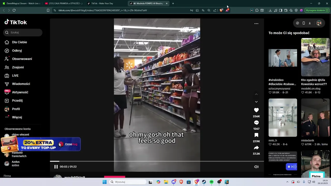Open the hospital corridor video by mnic_h

point(283,118)
